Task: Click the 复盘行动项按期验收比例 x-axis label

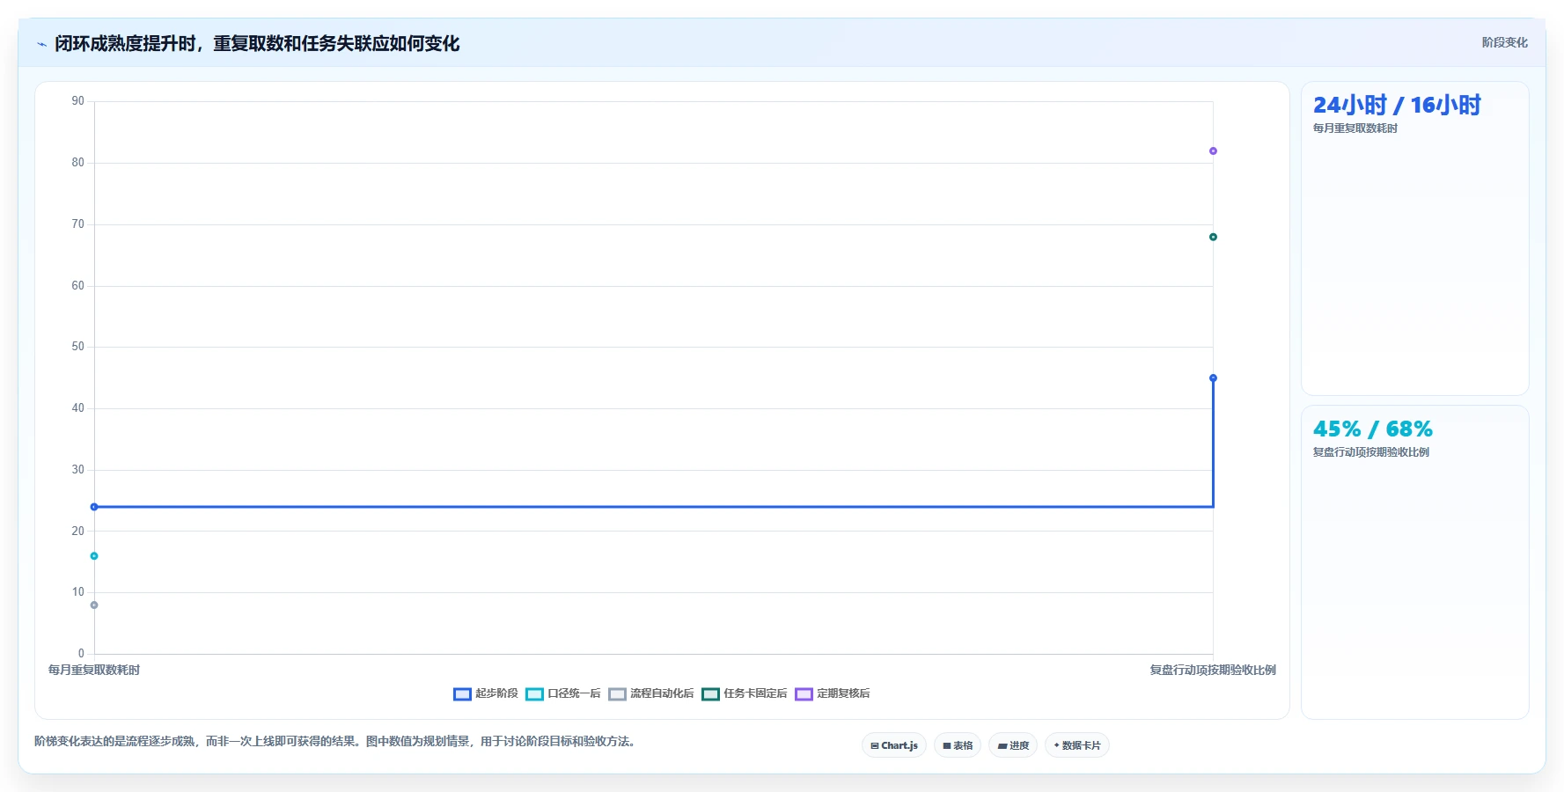Action: point(1213,671)
